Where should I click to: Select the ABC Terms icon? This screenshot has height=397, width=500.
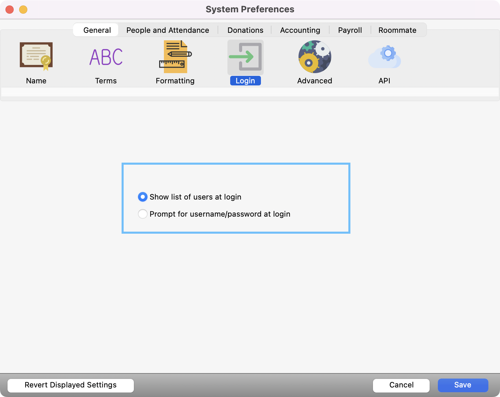coord(106,57)
